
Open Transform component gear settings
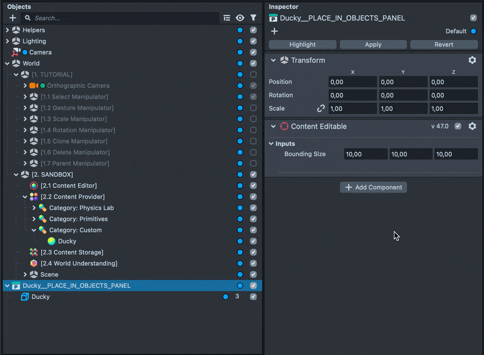coord(473,61)
